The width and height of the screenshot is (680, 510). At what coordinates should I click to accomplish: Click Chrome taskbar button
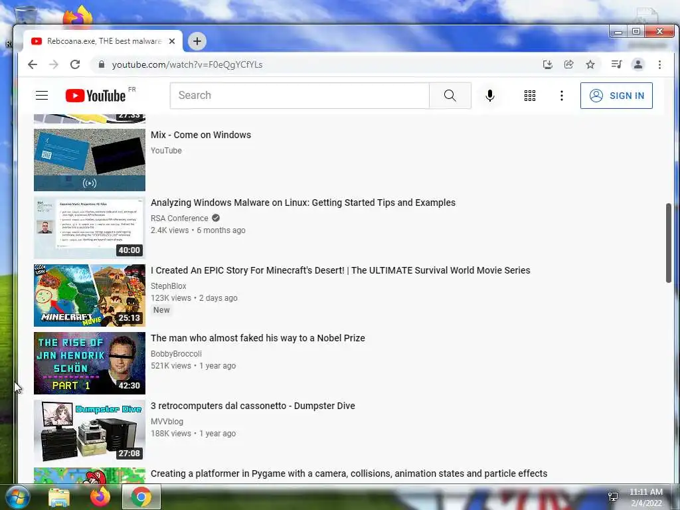pos(141,497)
